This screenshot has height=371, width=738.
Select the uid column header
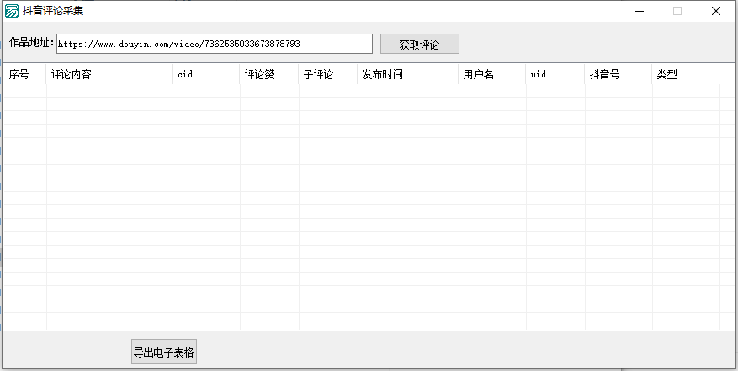555,74
